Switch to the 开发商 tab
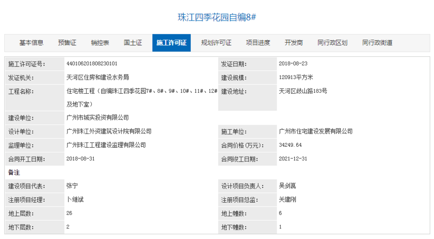This screenshot has width=434, height=239. coord(293,43)
